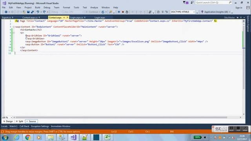Click the editor horizontal scrollbar
Screen dimensions: 251x141
coord(121,117)
